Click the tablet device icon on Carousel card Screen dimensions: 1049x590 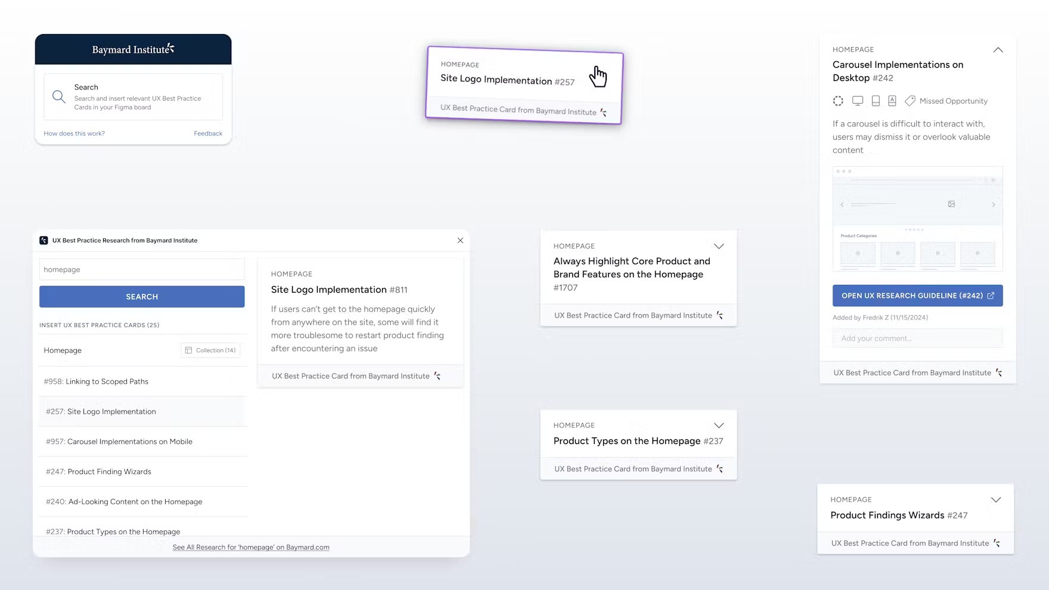[x=876, y=101]
